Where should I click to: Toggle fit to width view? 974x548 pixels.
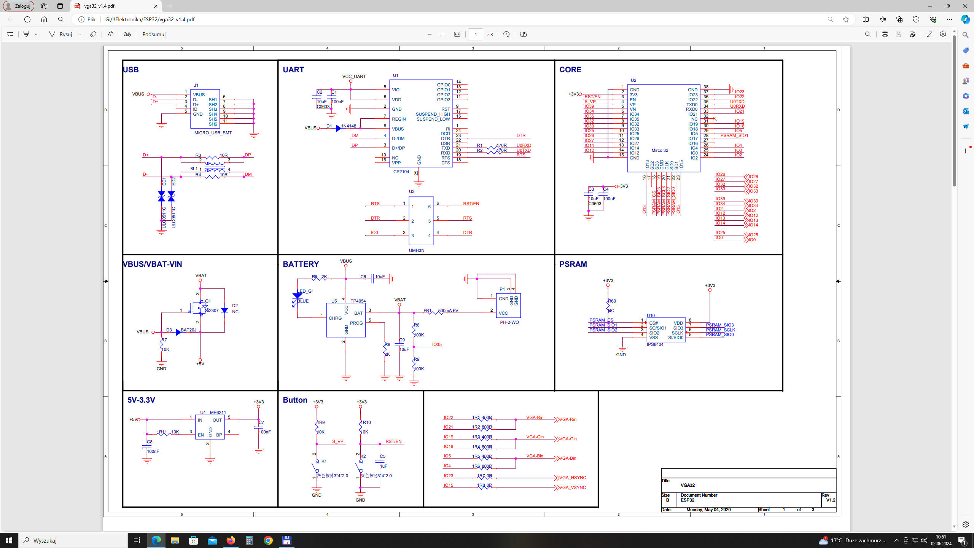(457, 34)
